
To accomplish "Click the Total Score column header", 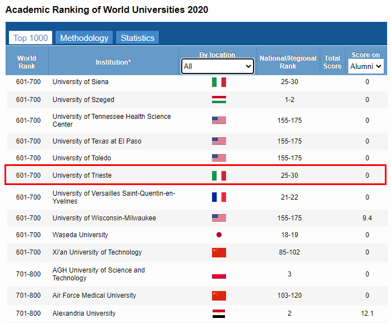I will tap(333, 62).
